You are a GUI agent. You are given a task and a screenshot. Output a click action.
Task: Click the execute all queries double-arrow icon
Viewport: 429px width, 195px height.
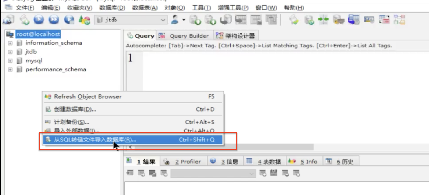coord(54,20)
